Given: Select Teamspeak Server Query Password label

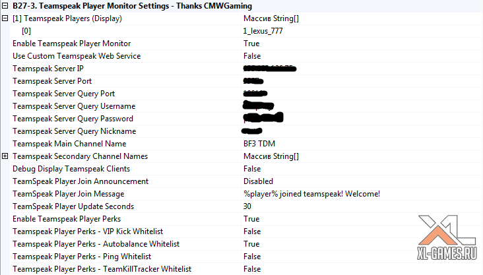Looking at the screenshot, I should pos(73,119).
